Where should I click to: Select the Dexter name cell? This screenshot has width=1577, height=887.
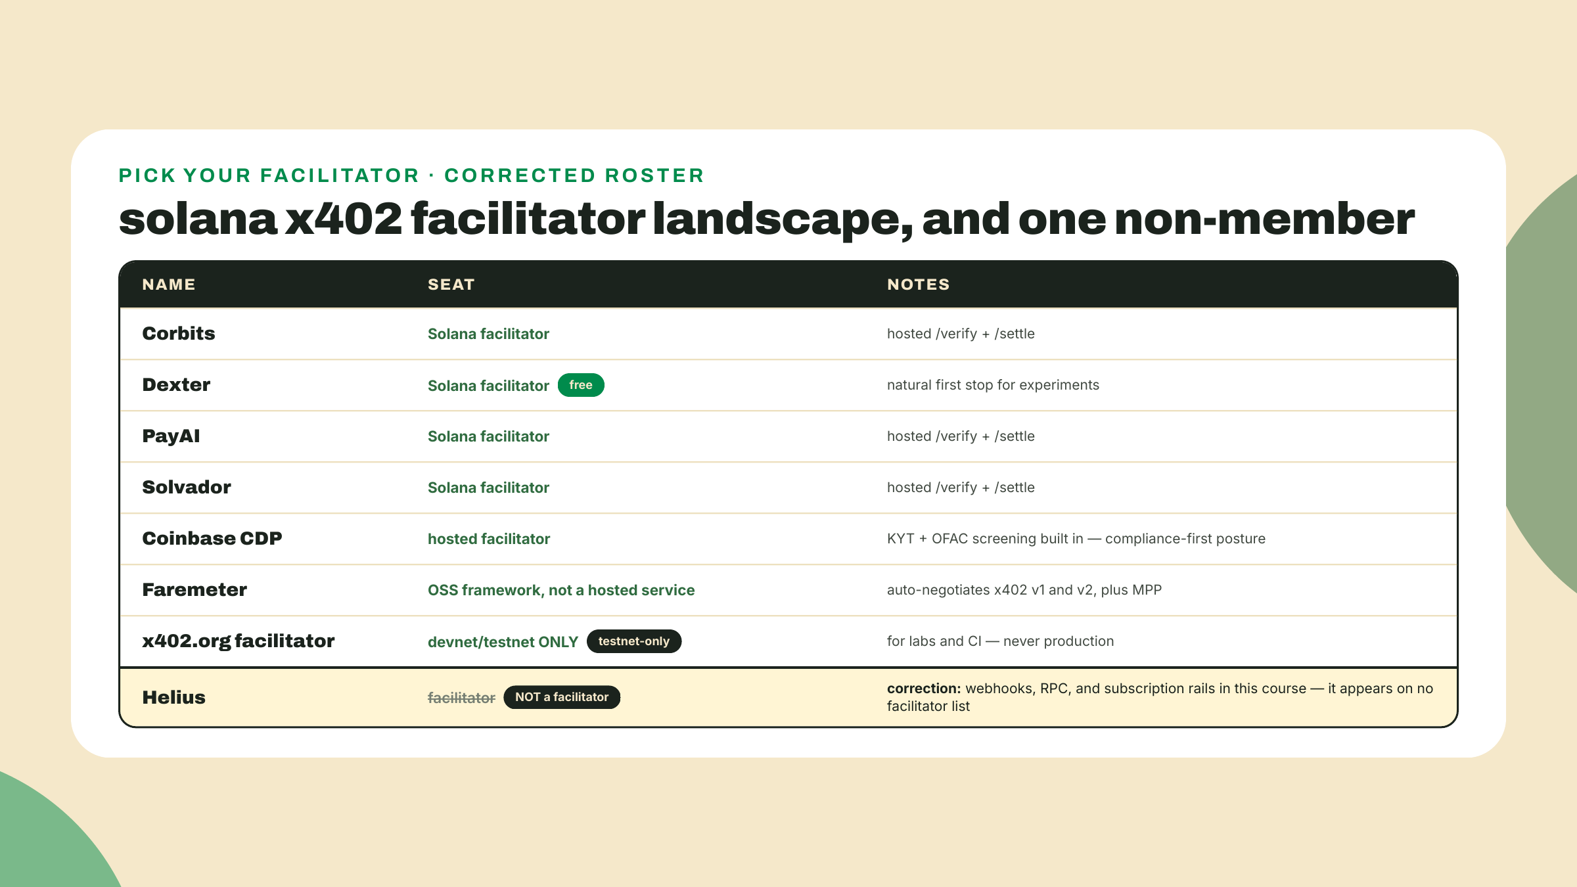(x=176, y=384)
